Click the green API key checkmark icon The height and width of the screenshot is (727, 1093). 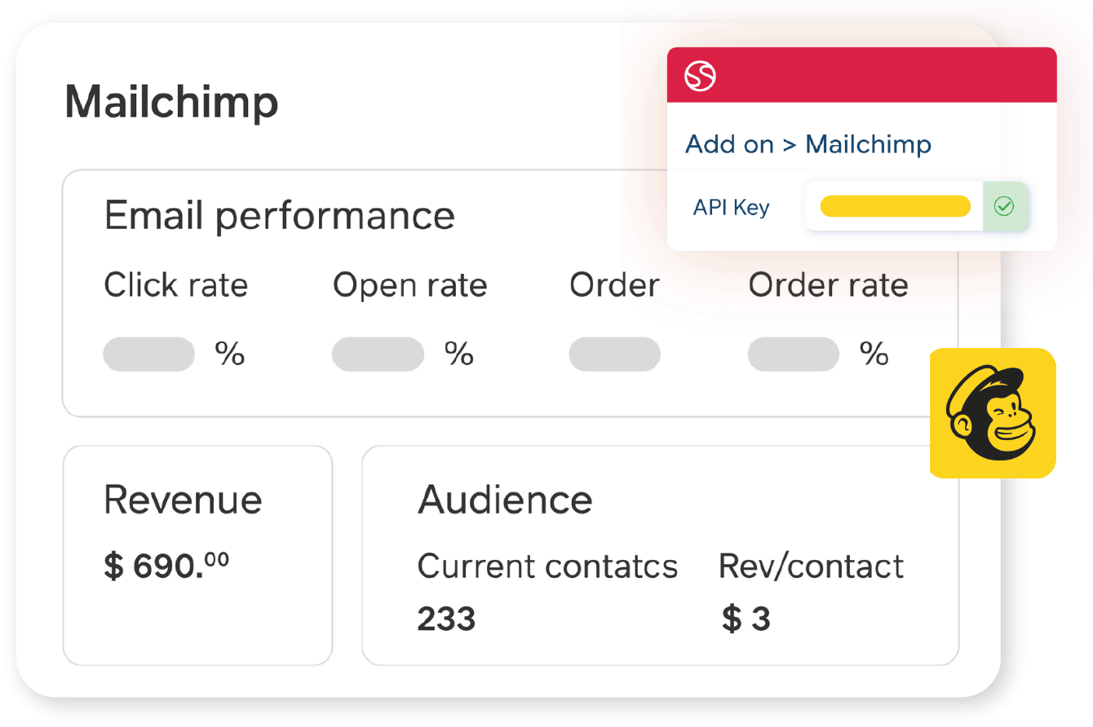(1005, 207)
